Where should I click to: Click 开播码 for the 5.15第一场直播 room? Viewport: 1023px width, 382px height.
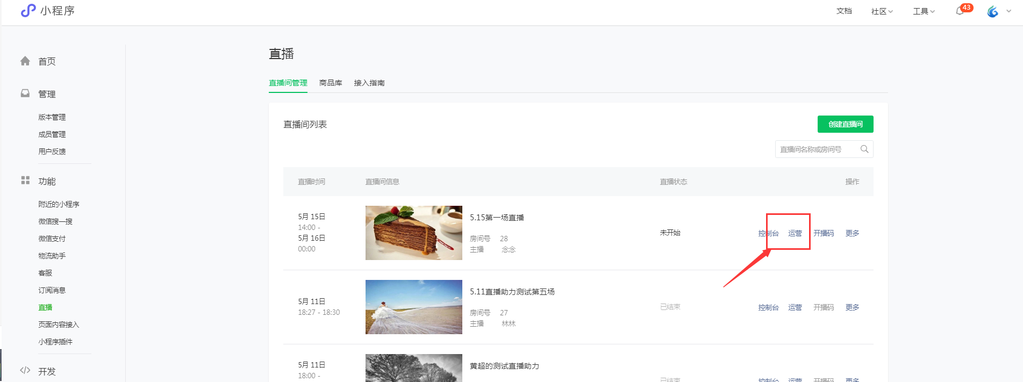click(x=824, y=233)
